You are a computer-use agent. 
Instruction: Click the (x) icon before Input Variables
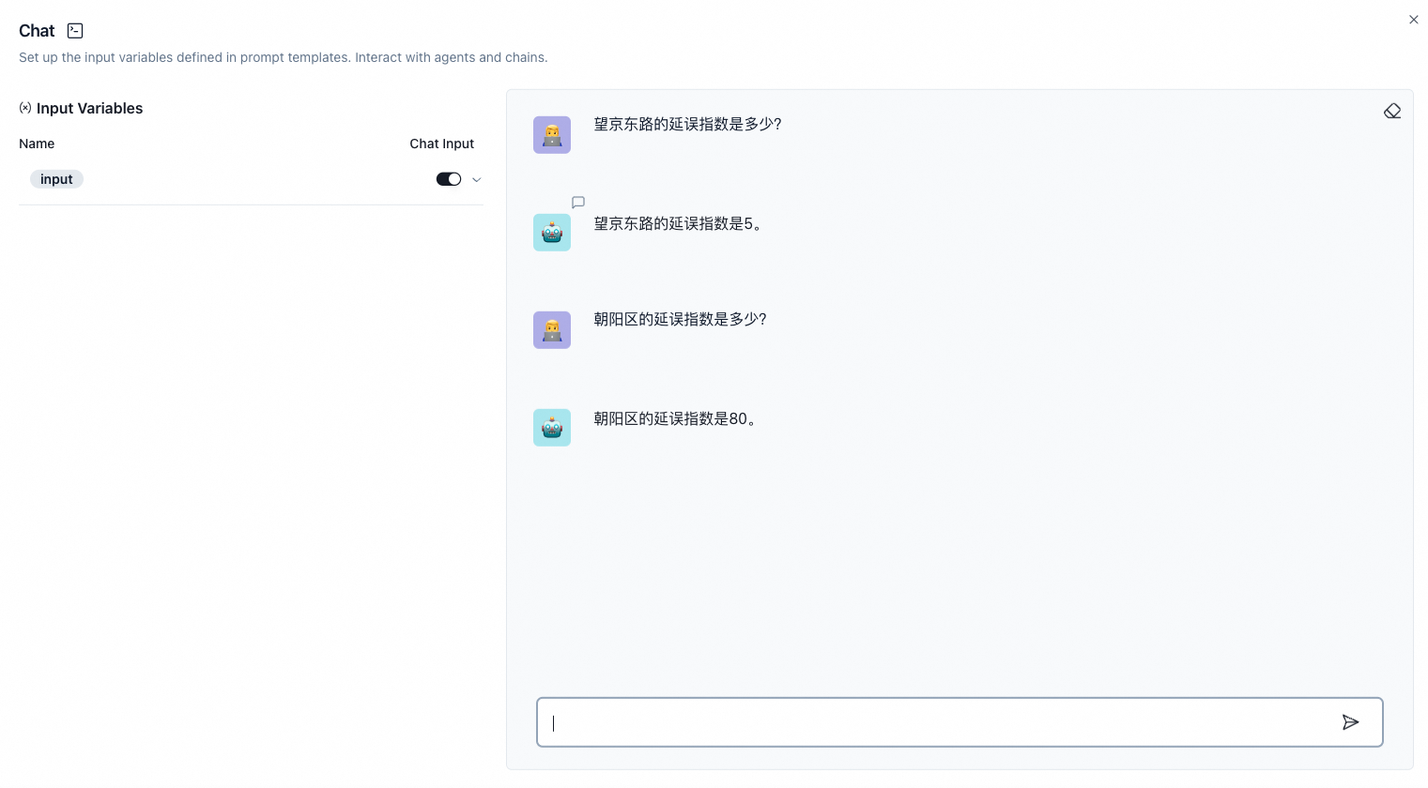point(25,107)
